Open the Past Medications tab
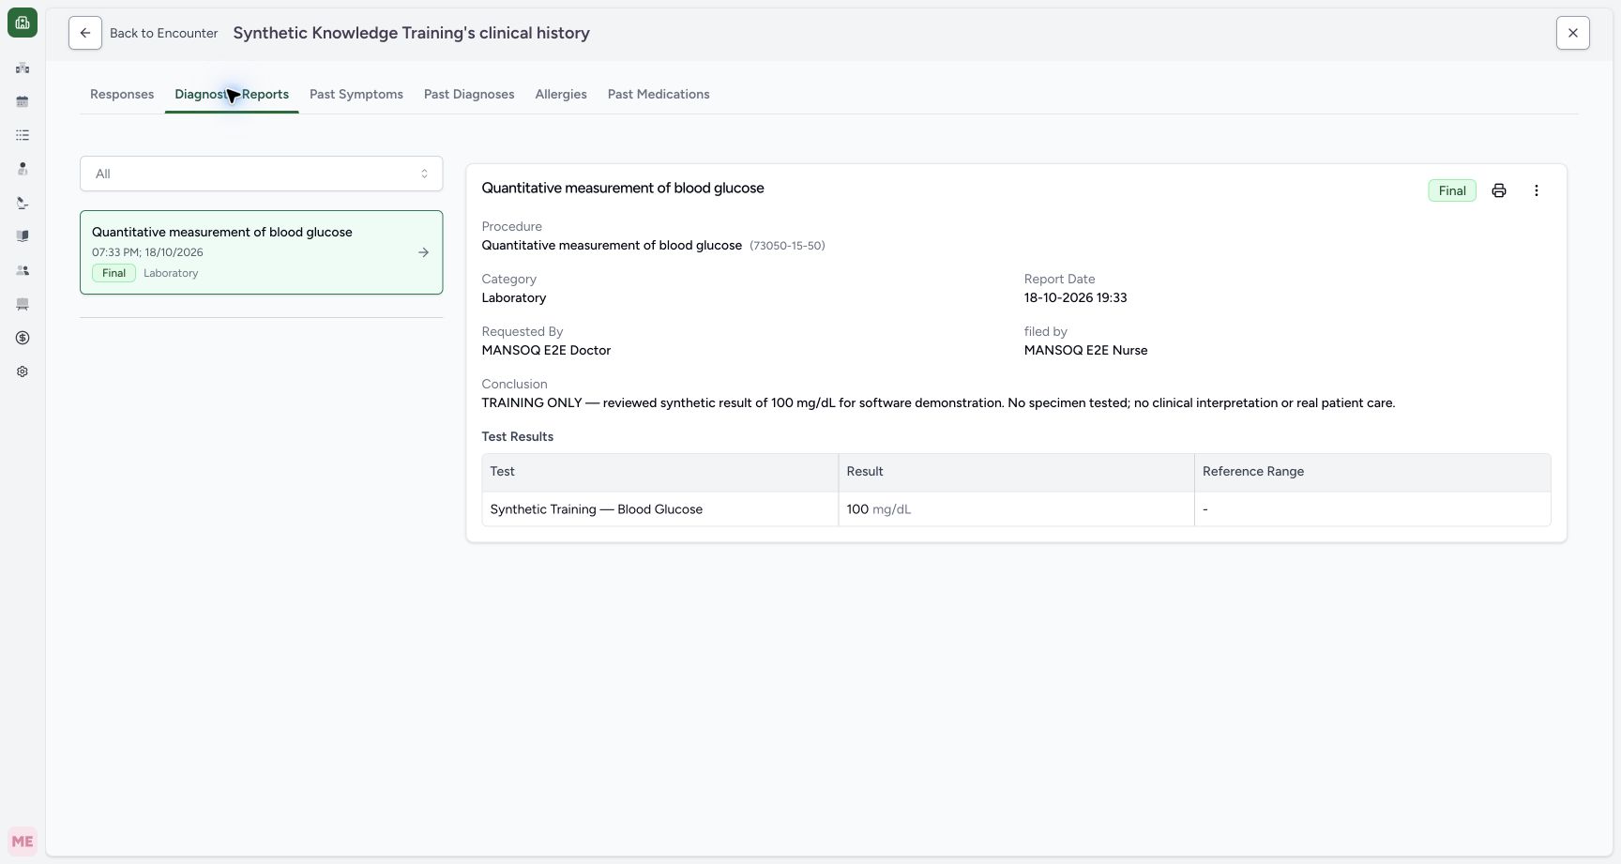 click(659, 95)
